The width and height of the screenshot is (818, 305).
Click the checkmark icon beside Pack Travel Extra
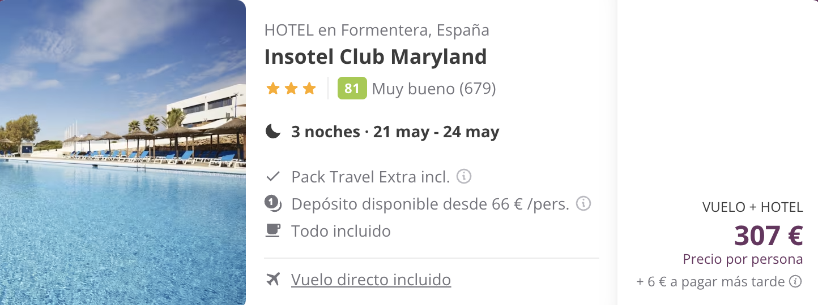(x=273, y=177)
